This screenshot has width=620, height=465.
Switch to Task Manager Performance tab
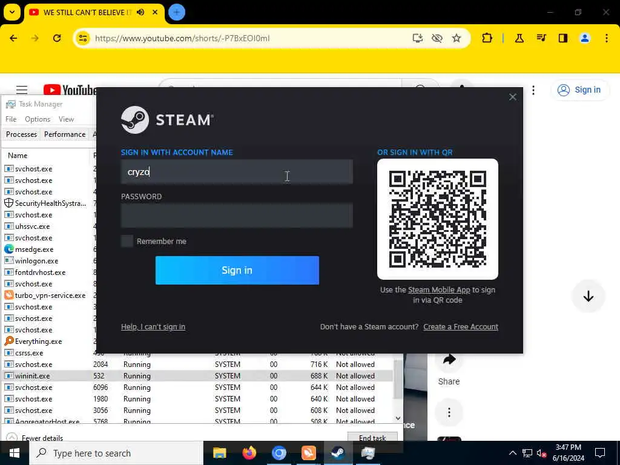65,134
